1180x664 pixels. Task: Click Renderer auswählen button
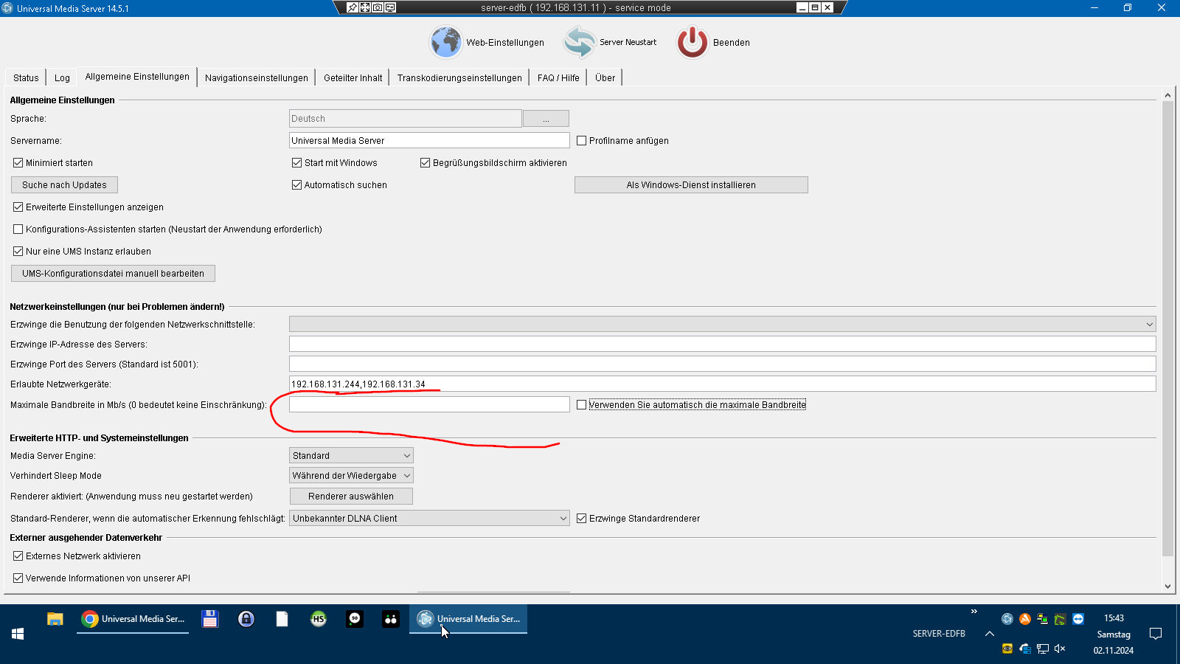pos(351,497)
